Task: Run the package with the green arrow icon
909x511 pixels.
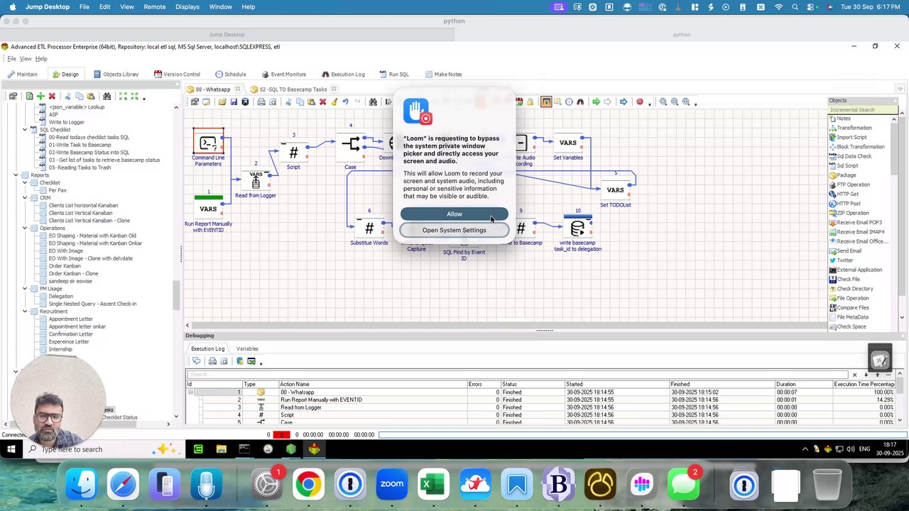Action: 596,101
